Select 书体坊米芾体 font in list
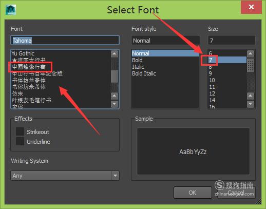This screenshot has height=209, width=266. pos(61,87)
